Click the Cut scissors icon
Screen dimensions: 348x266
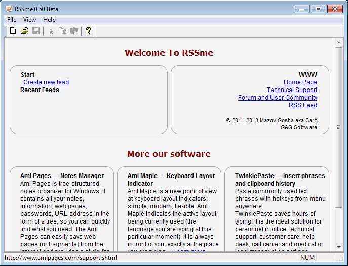51,31
